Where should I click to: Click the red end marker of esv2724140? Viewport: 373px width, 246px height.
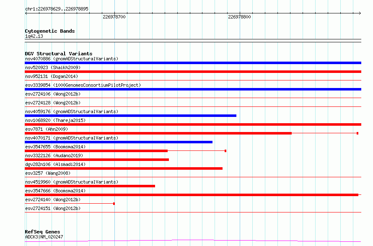(114, 204)
